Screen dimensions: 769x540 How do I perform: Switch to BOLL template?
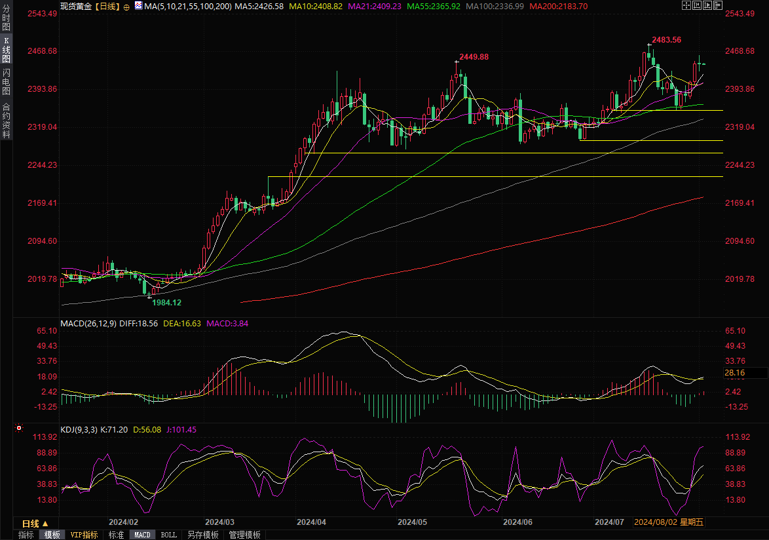click(168, 535)
